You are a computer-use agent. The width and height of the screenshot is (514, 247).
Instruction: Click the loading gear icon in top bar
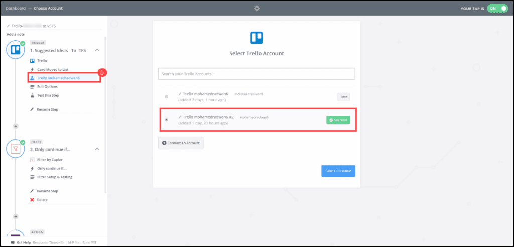257,8
